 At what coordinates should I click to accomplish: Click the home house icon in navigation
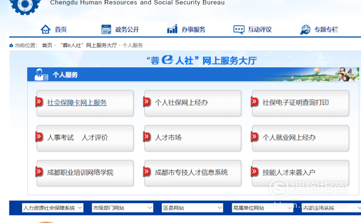click(45, 29)
